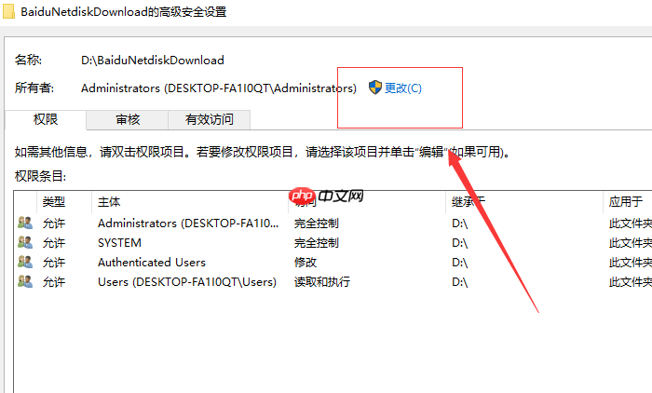Click 完全控制 in the SYSTEM row
The width and height of the screenshot is (652, 393).
pos(317,243)
